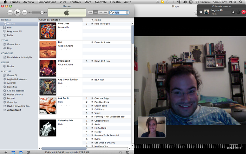Select the Dirt album cover
Viewport: 246px width, 154px height.
[x=48, y=50]
